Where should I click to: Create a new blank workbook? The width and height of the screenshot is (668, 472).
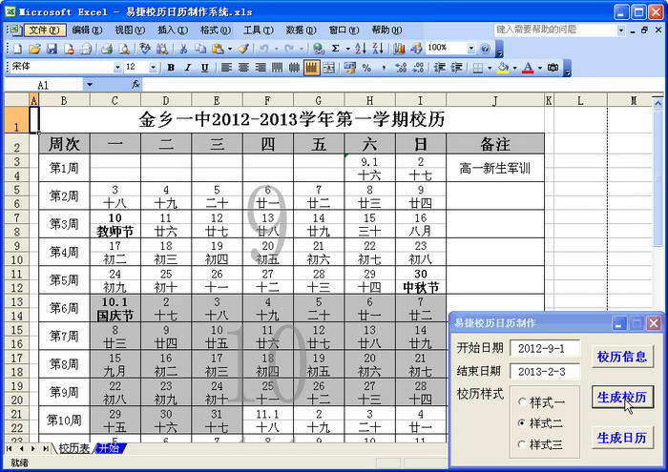click(x=17, y=49)
